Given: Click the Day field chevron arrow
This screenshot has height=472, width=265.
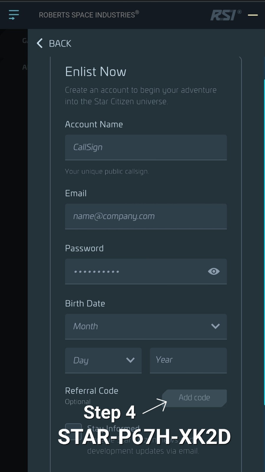Looking at the screenshot, I should [x=130, y=360].
